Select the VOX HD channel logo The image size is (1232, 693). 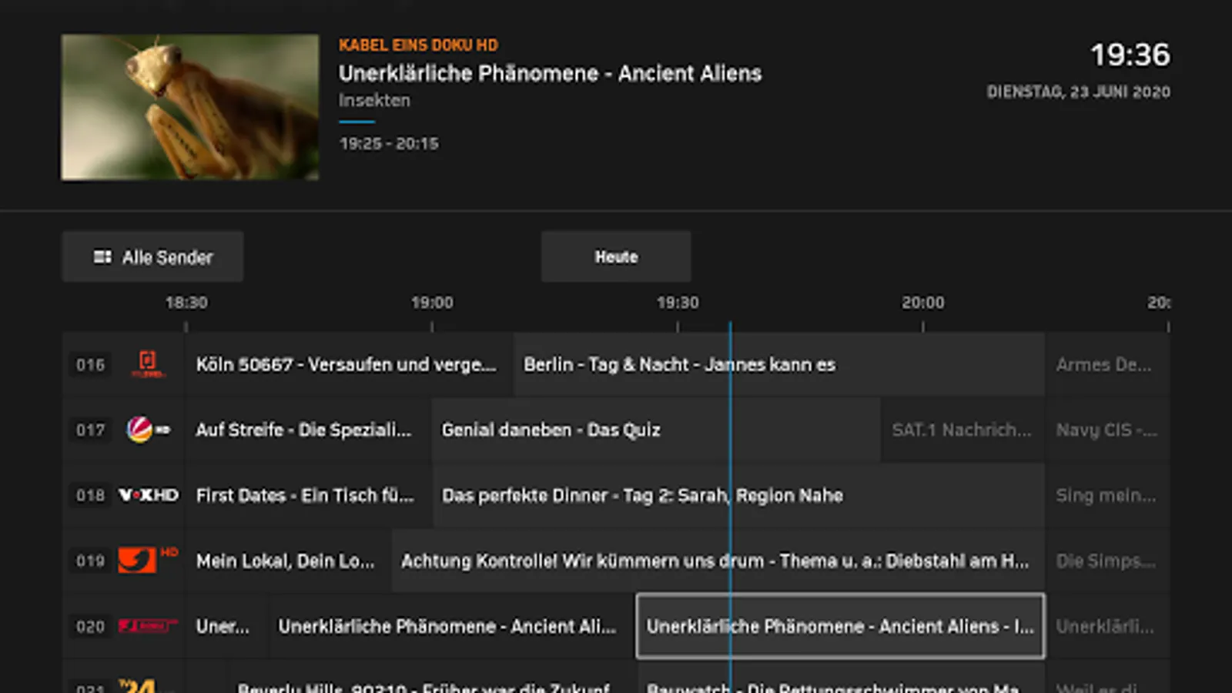pos(148,495)
